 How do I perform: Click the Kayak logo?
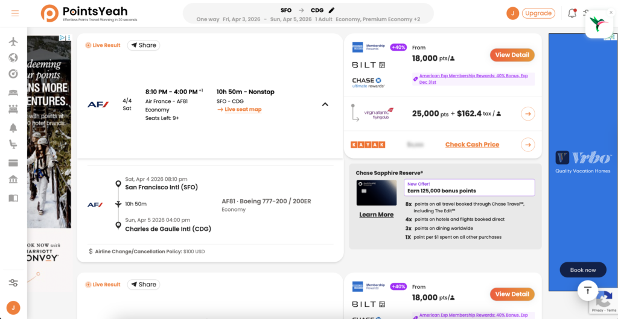368,145
